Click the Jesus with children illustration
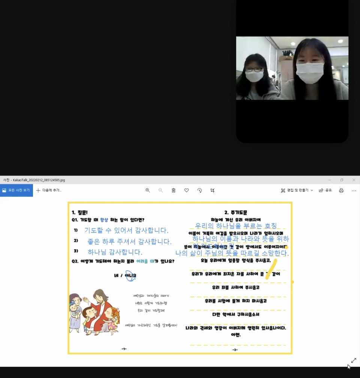 pos(94,312)
